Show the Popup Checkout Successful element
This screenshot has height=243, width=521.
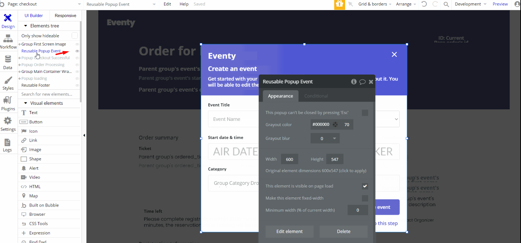coord(77,58)
